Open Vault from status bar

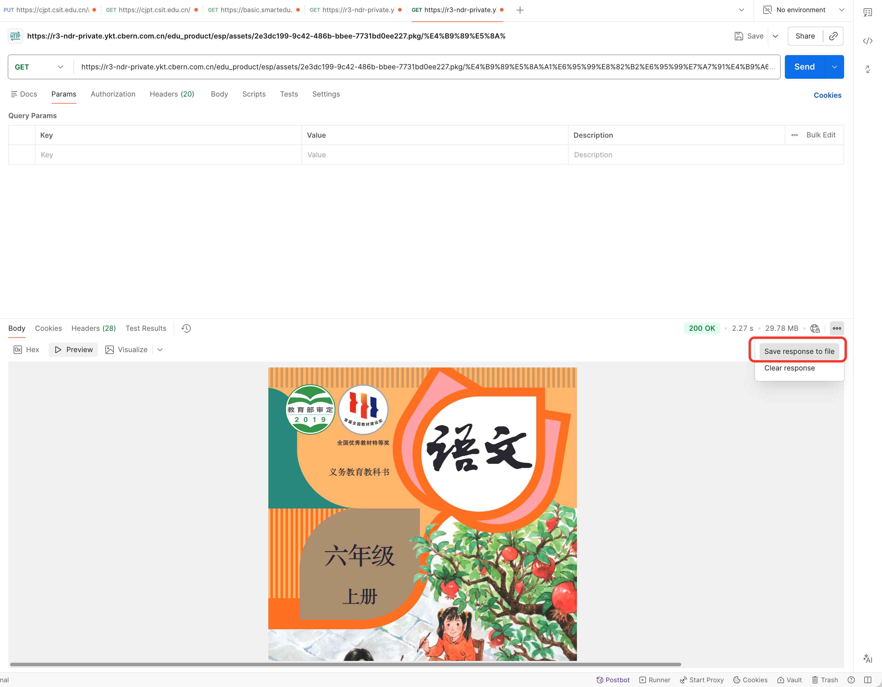pos(790,680)
